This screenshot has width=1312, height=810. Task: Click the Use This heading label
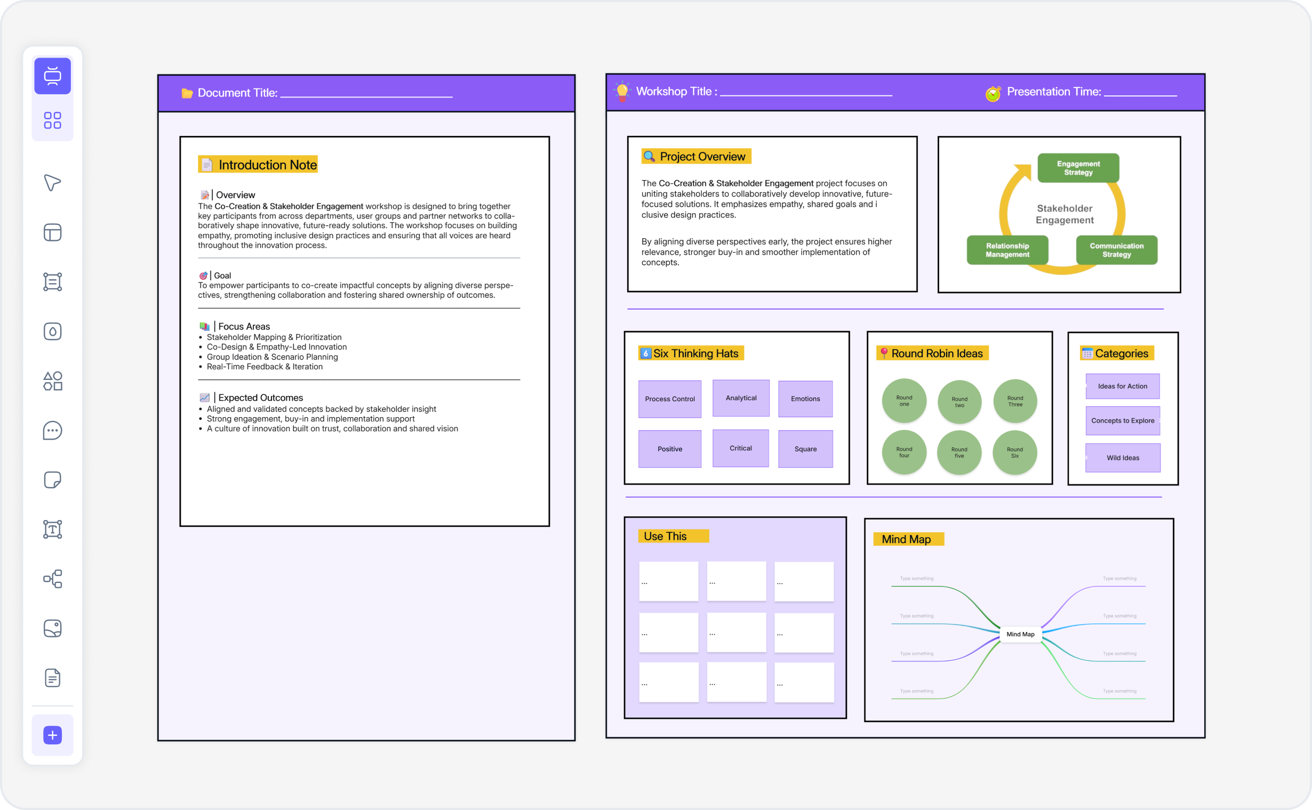pyautogui.click(x=674, y=536)
